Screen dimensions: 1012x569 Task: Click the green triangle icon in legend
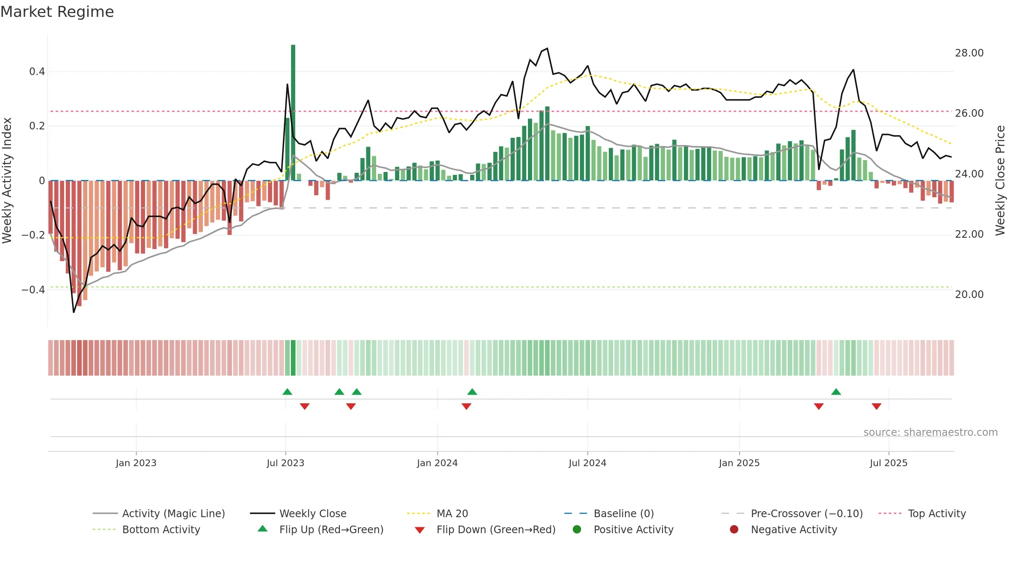(x=263, y=529)
